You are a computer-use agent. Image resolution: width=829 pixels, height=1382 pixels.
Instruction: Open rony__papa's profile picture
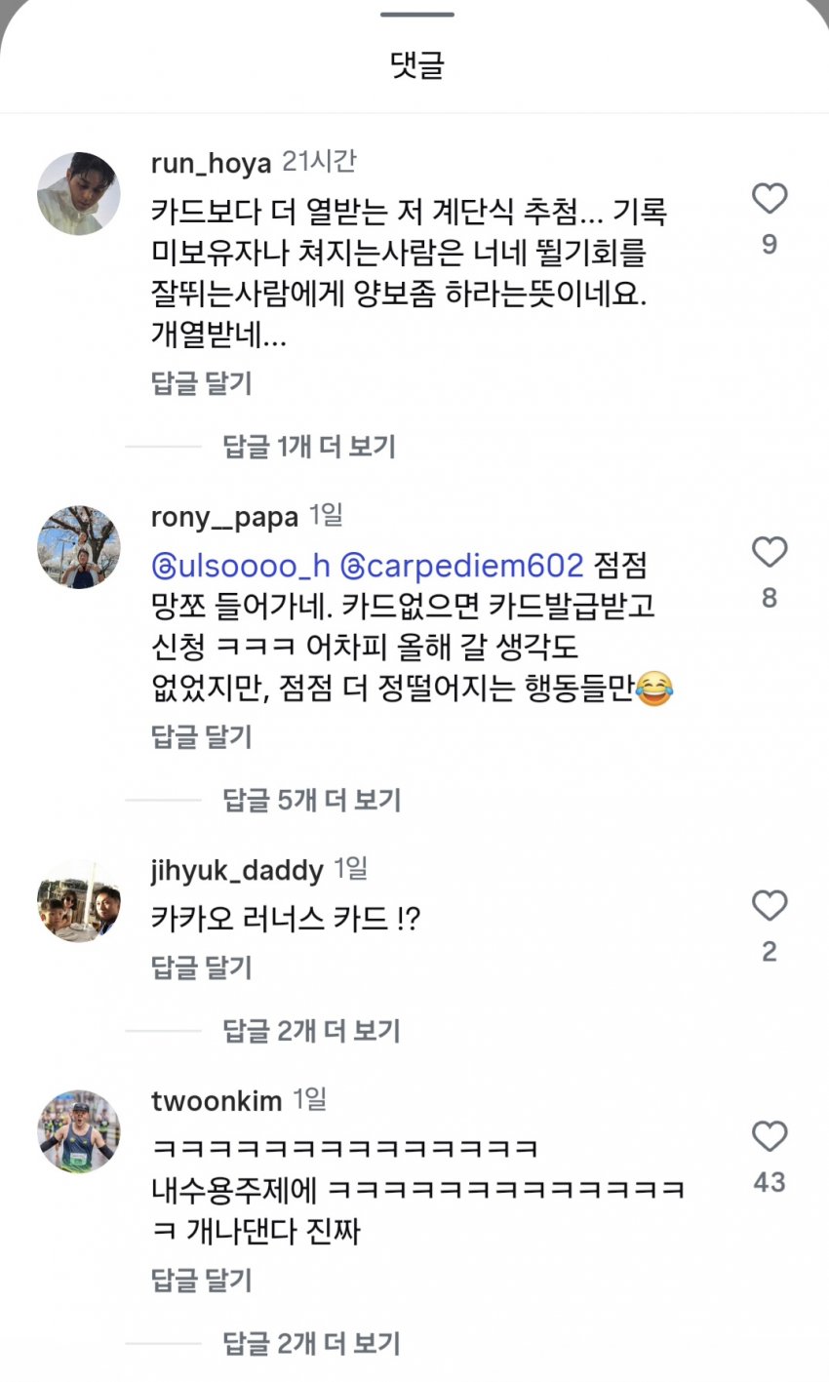(79, 547)
